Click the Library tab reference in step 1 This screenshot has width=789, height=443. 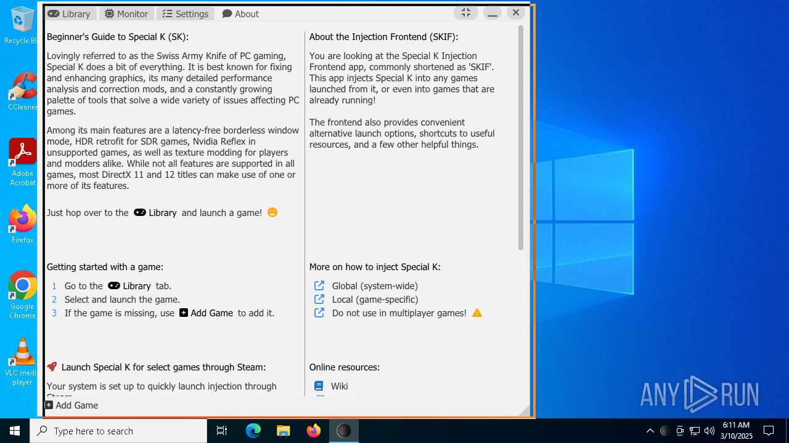pos(129,285)
